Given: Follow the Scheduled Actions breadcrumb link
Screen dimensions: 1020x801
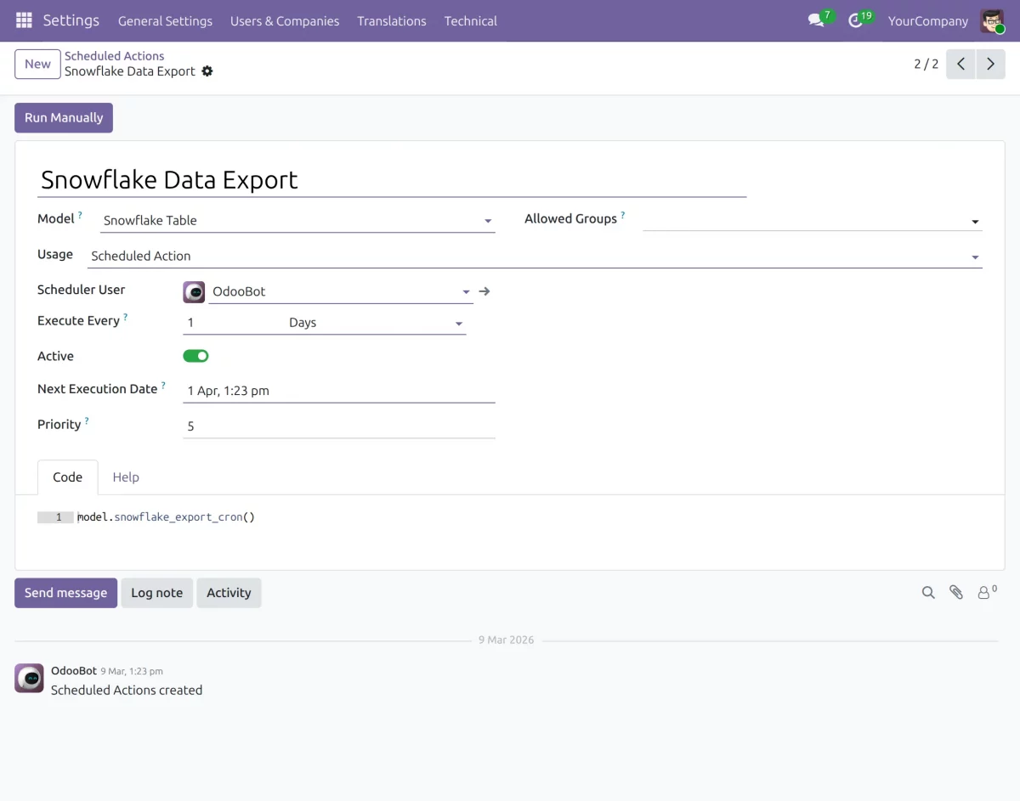Looking at the screenshot, I should tap(114, 56).
